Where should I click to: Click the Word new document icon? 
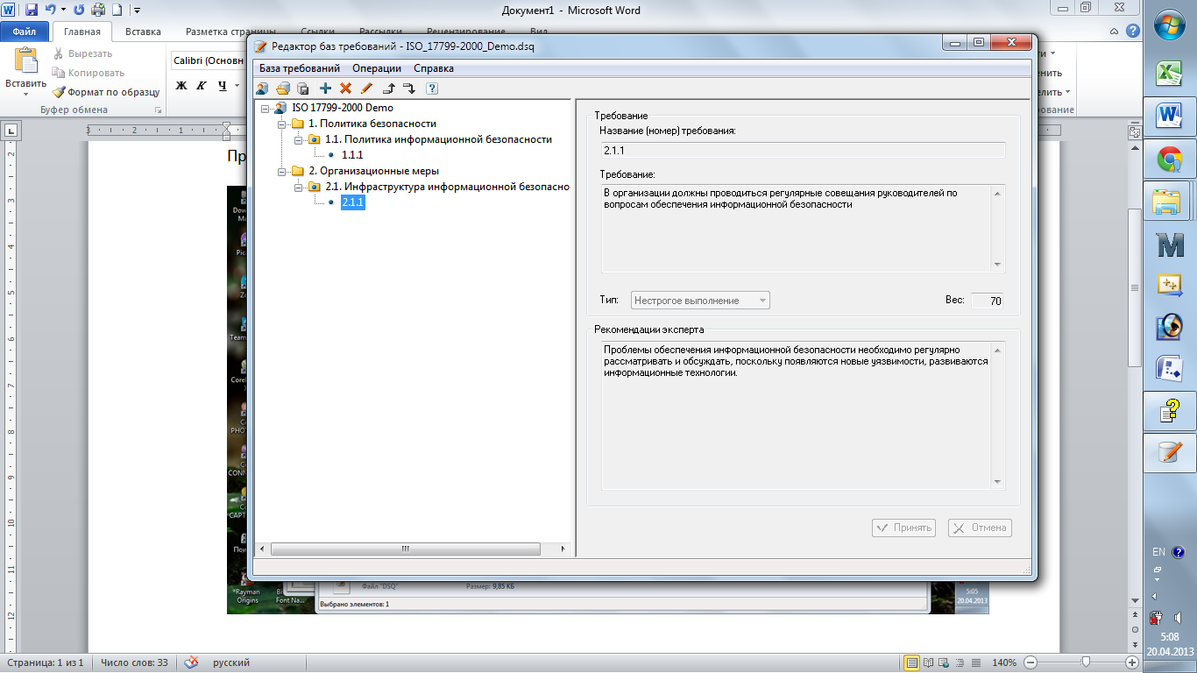117,11
